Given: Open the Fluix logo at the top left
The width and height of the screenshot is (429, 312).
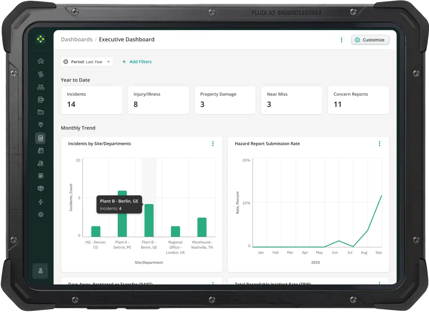Looking at the screenshot, I should point(40,39).
